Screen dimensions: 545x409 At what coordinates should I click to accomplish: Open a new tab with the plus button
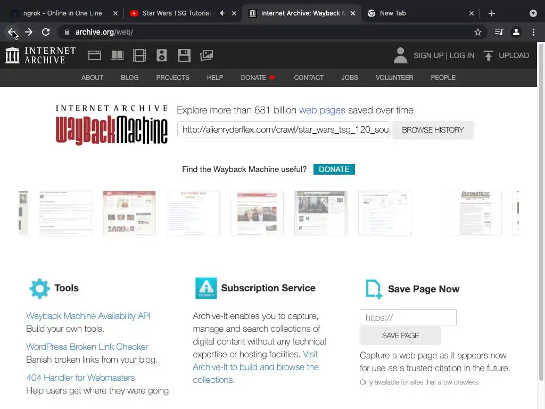coord(491,13)
